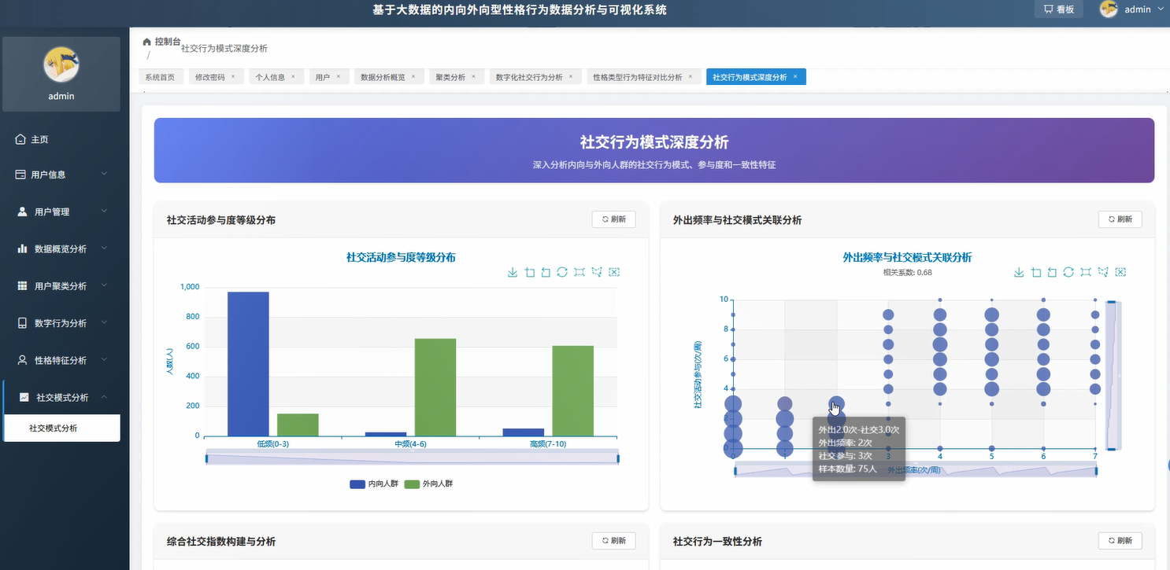Click the zoom slider under the bar chart
Image resolution: width=1170 pixels, height=570 pixels.
click(412, 458)
